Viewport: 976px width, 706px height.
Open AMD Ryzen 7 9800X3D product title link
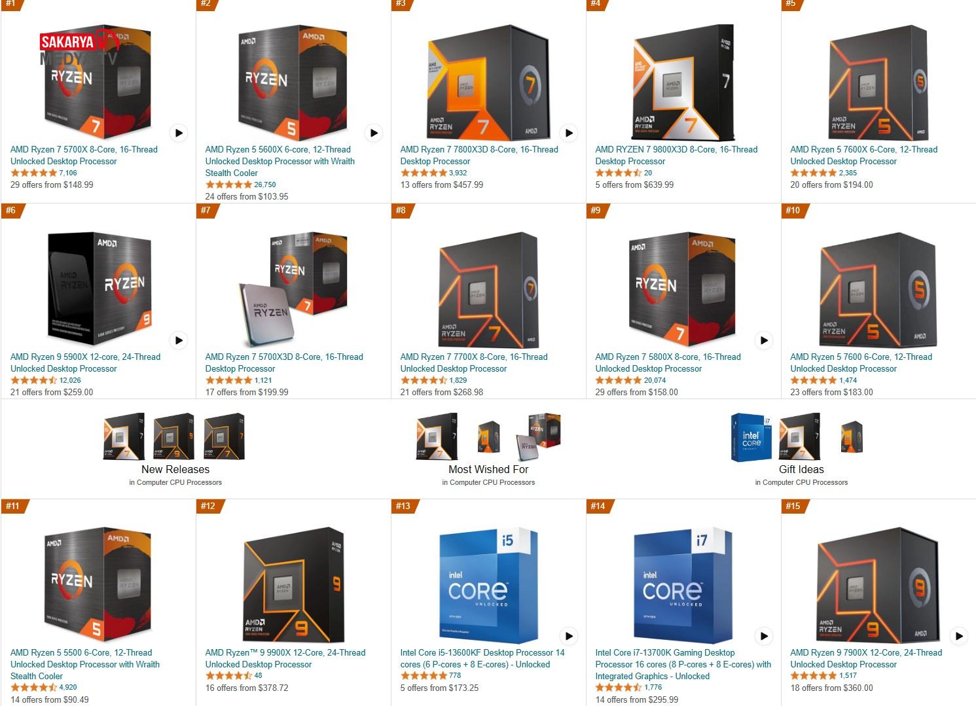pos(676,155)
